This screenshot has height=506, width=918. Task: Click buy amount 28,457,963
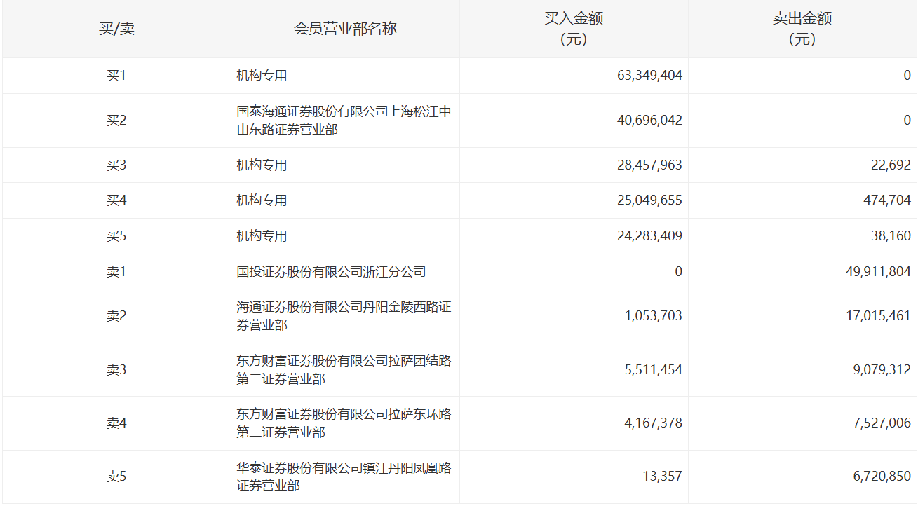[649, 165]
